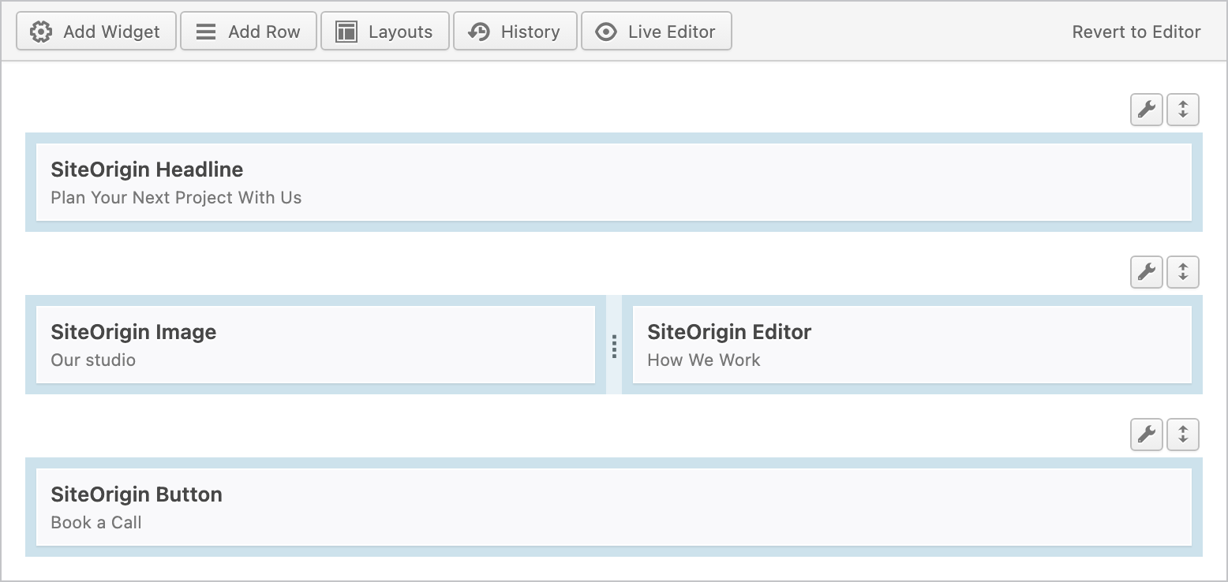Open wrench settings for the Button row

click(1147, 435)
